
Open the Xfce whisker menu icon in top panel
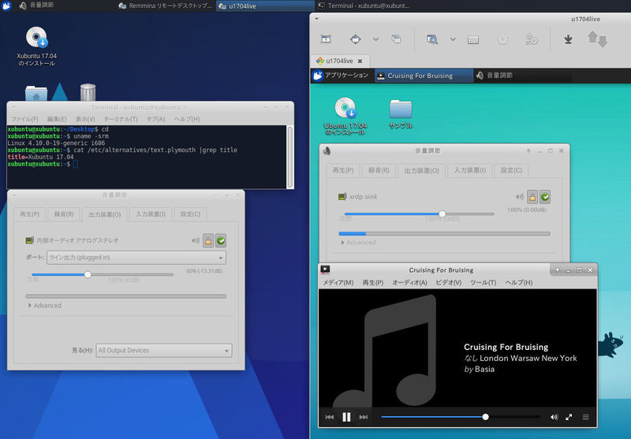click(x=6, y=6)
